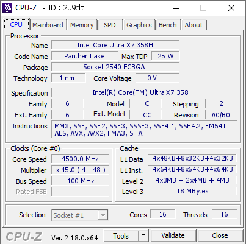This screenshot has width=246, height=244.
Task: Open the Memory tab
Action: tap(82, 25)
